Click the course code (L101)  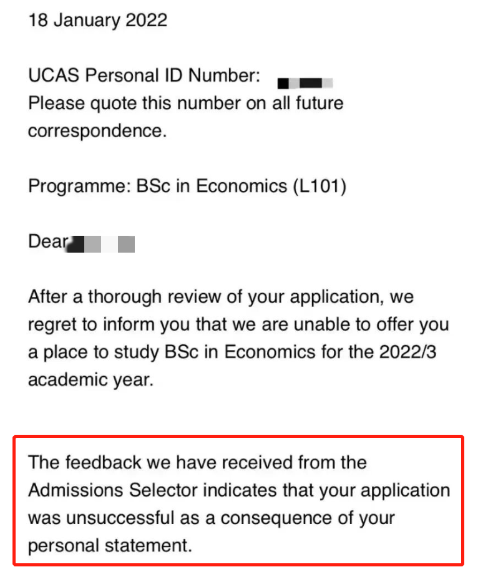pyautogui.click(x=320, y=187)
